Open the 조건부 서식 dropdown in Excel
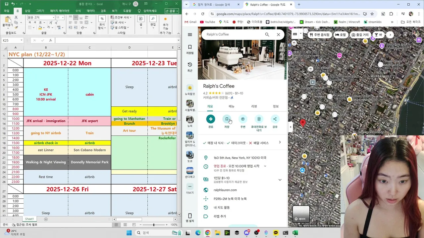424x238 pixels. pos(121,18)
